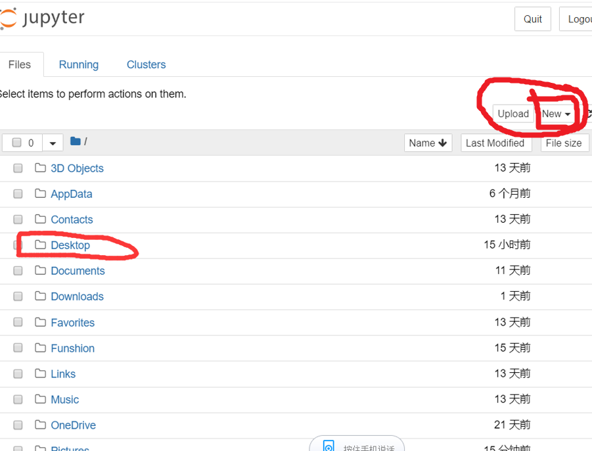Click the Quit button
592x451 pixels.
click(532, 19)
